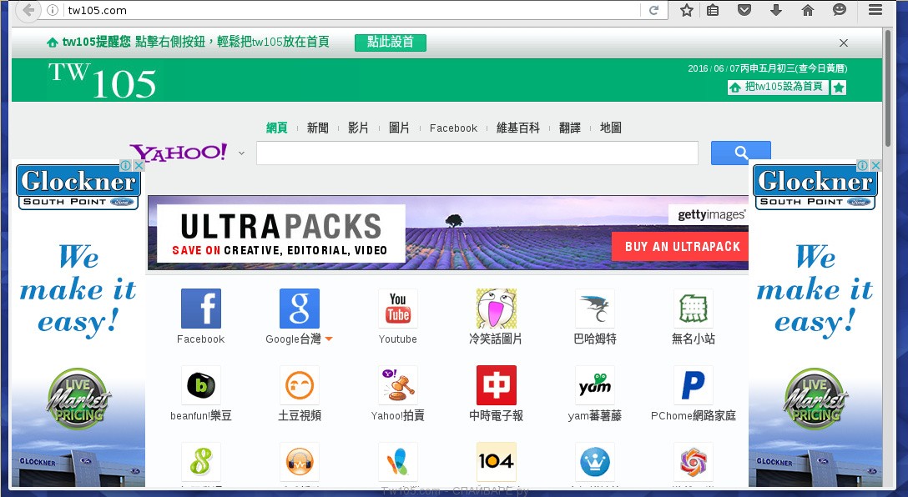
Task: Show bookmarks list icon in toolbar
Action: click(x=713, y=10)
